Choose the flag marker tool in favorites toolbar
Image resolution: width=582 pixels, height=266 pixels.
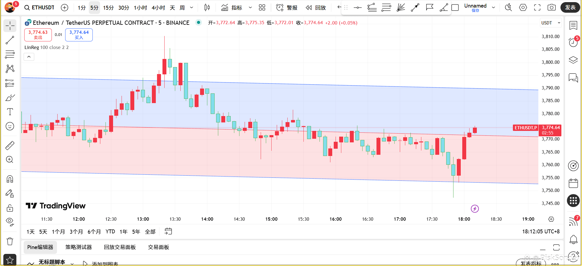(x=430, y=8)
